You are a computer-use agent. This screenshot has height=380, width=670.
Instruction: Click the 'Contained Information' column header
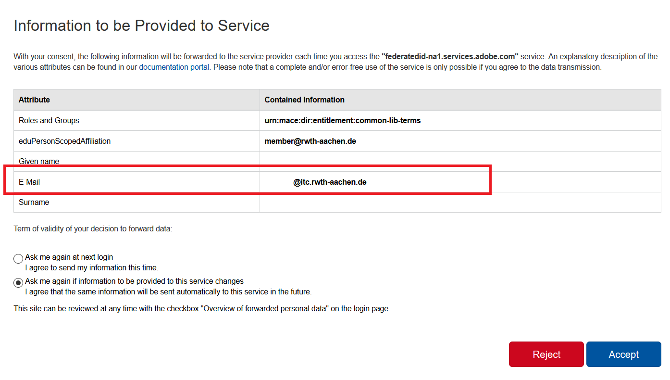pos(304,100)
